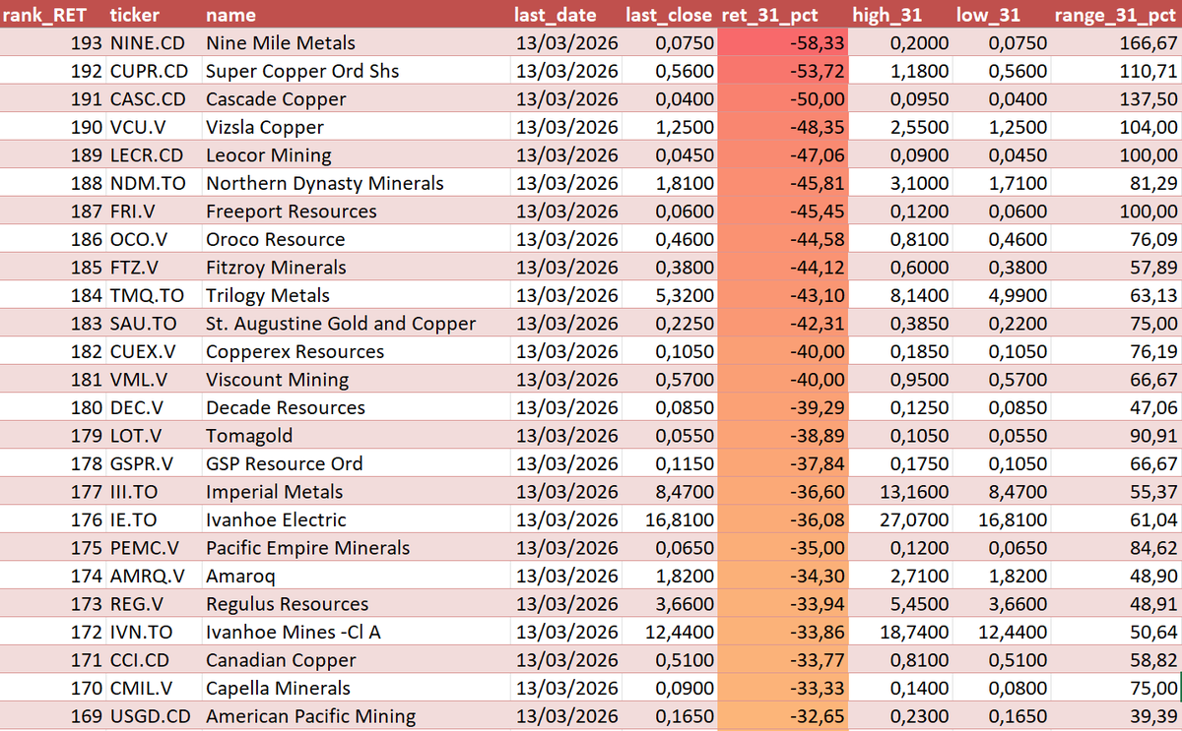Select the Oroco Resource name cell

point(356,239)
